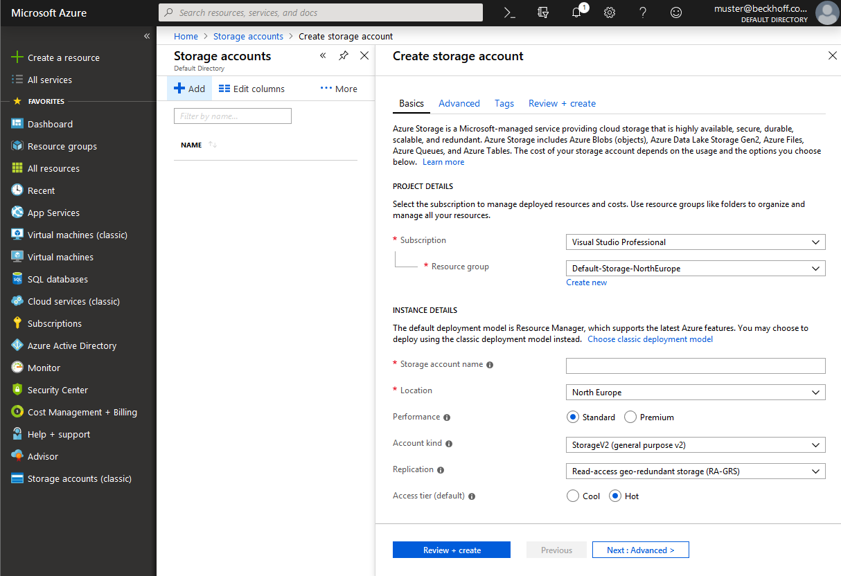This screenshot has height=576, width=841.
Task: Click the All resources grid icon
Action: [17, 168]
